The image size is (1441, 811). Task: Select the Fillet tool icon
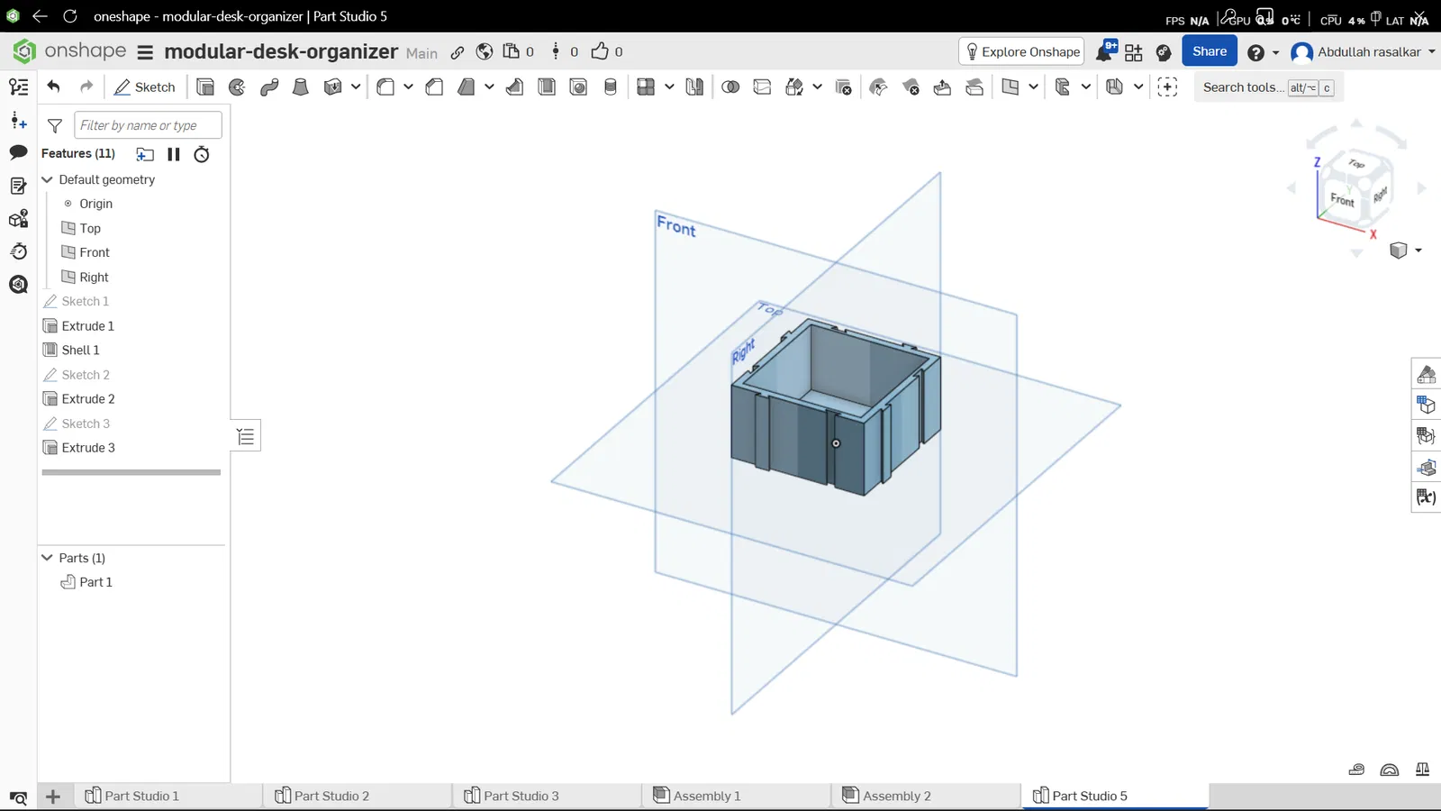[x=385, y=87]
